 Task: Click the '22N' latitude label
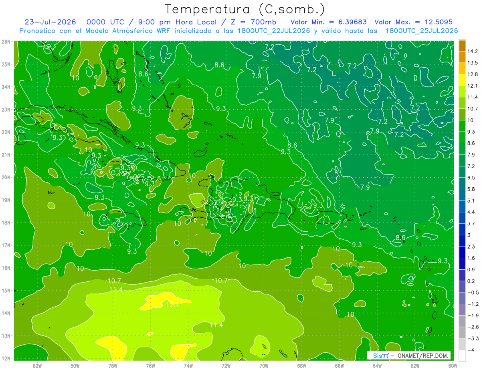click(x=6, y=132)
